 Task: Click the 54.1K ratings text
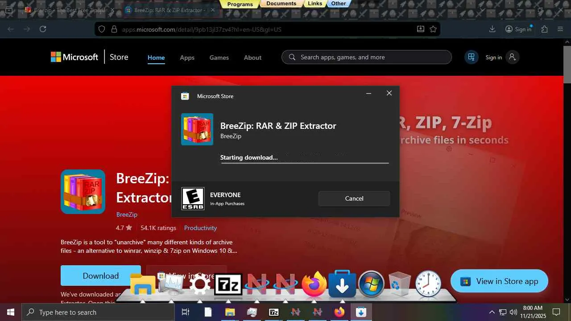pos(158,228)
